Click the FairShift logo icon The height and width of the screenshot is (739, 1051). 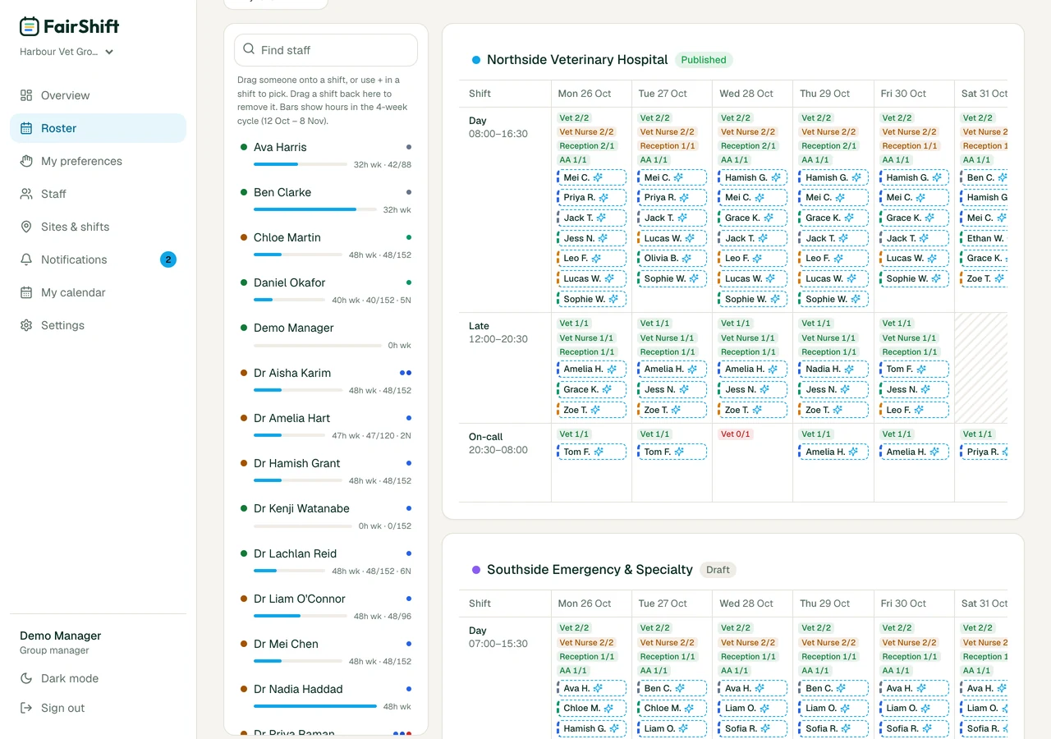[x=30, y=26]
